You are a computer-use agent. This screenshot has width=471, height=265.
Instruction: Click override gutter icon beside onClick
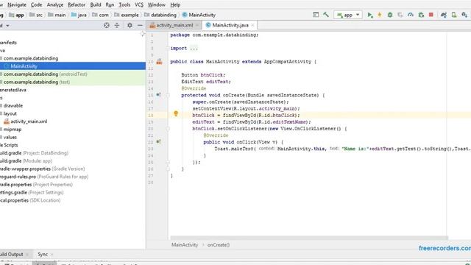(158, 141)
